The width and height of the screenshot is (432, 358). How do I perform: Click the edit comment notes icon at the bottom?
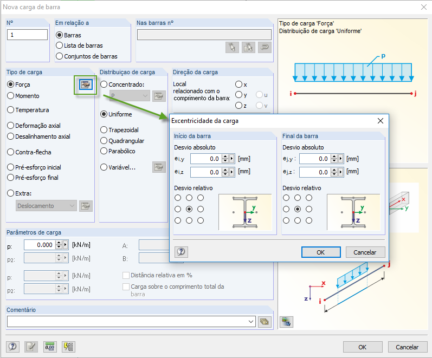[x=31, y=347]
